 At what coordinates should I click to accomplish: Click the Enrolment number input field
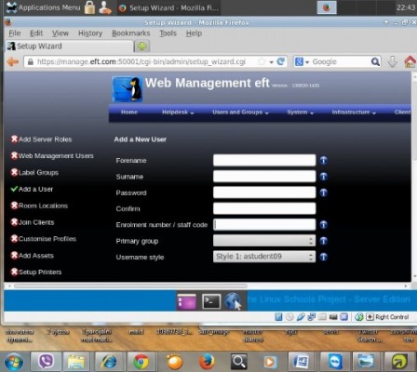pos(264,224)
